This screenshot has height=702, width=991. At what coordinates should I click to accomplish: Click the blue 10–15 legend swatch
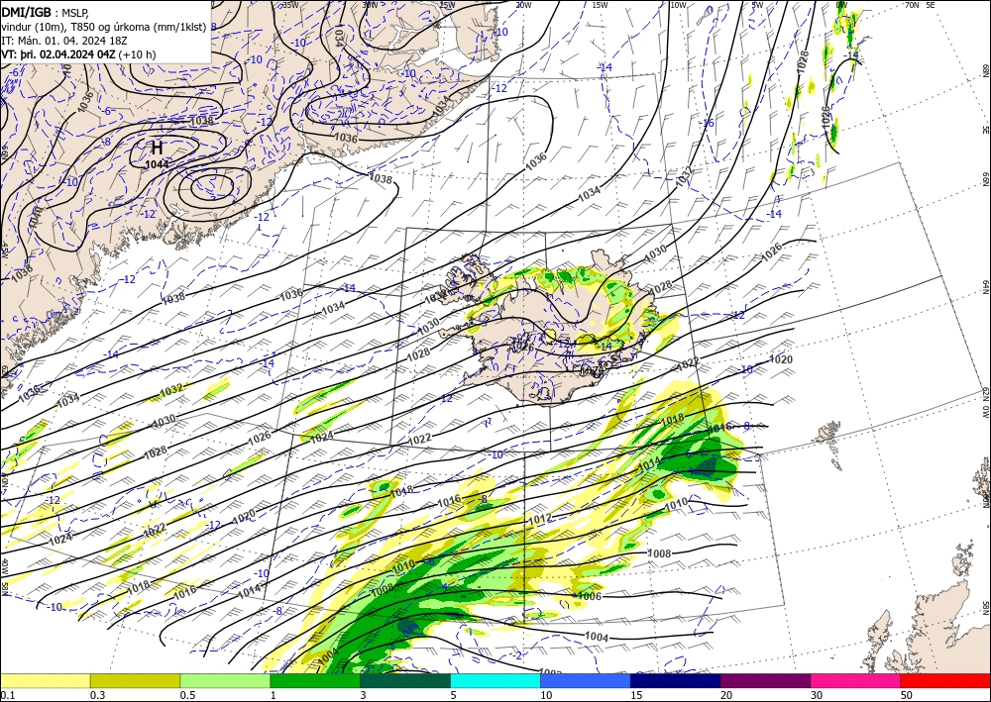coord(586,680)
